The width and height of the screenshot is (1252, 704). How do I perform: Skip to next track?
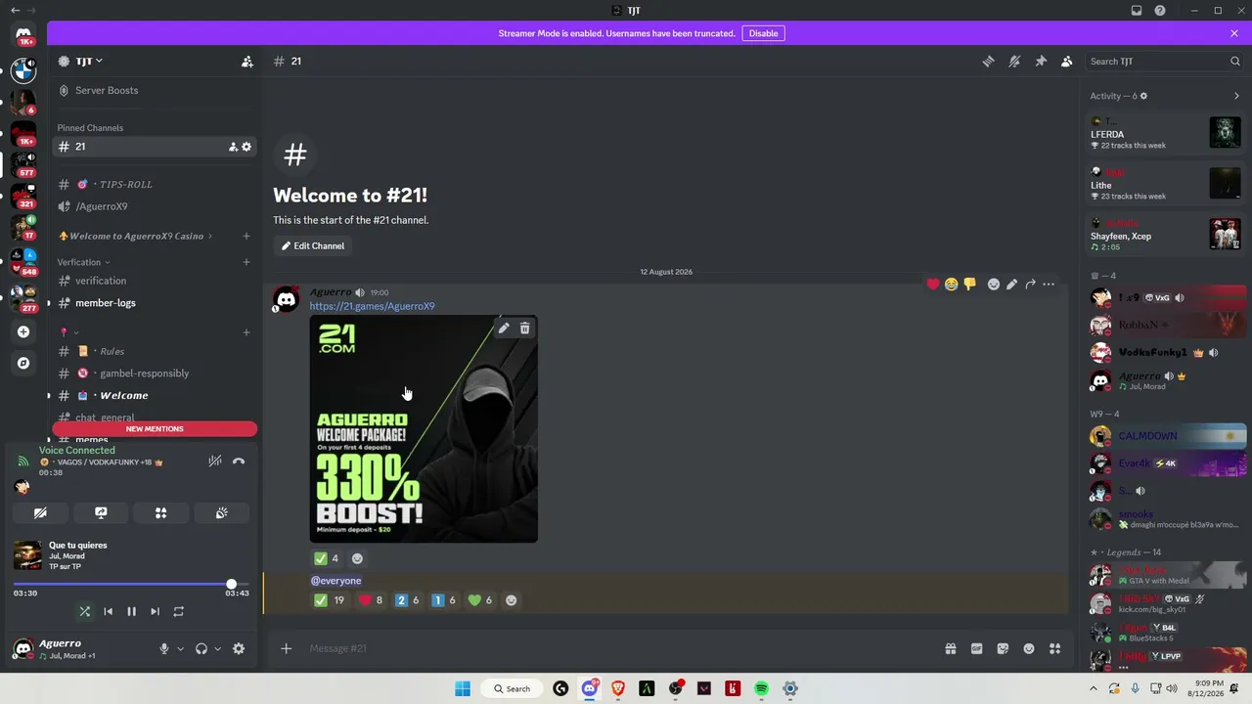click(x=155, y=611)
